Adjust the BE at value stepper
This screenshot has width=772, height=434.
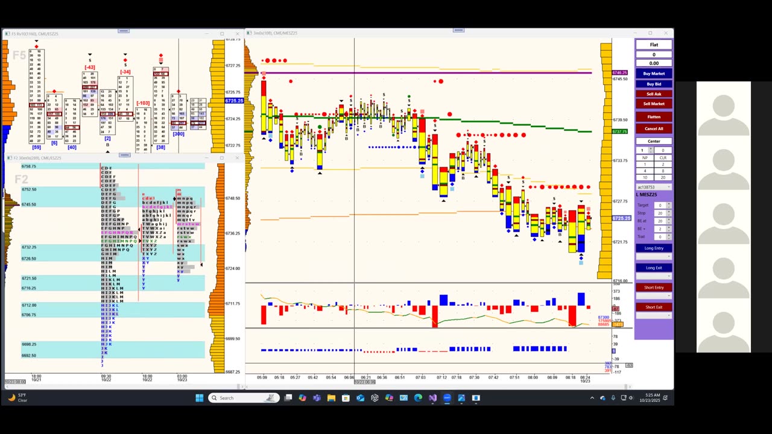[669, 221]
